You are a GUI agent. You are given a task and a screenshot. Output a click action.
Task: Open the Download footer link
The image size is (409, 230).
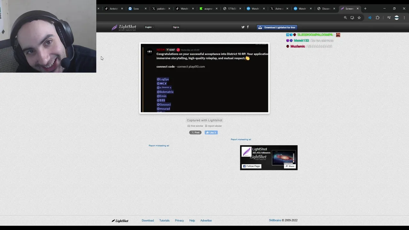point(148,220)
